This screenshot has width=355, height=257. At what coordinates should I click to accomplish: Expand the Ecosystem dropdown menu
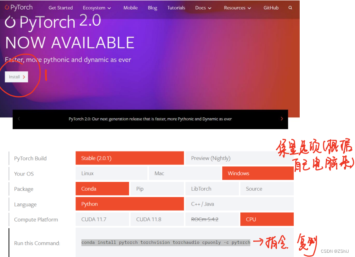(x=97, y=7)
